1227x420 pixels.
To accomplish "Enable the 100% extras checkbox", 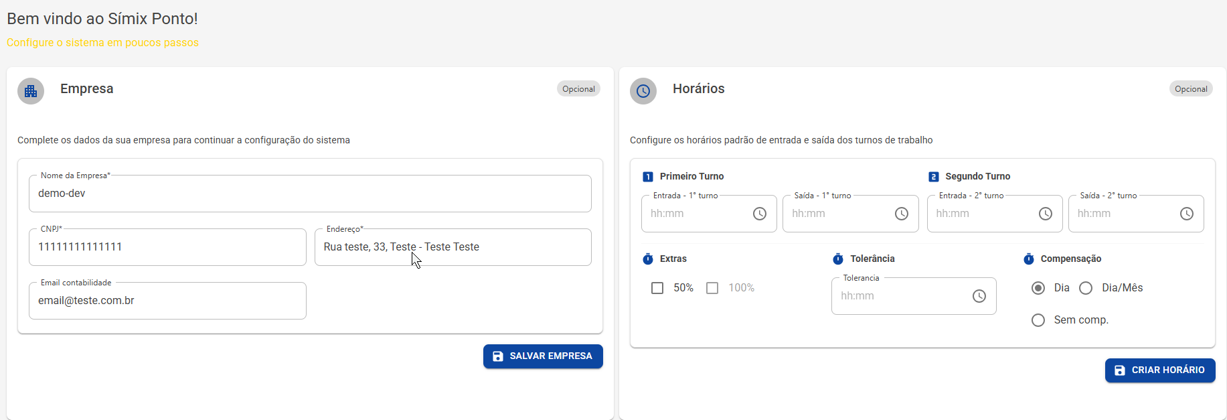I will click(x=712, y=288).
